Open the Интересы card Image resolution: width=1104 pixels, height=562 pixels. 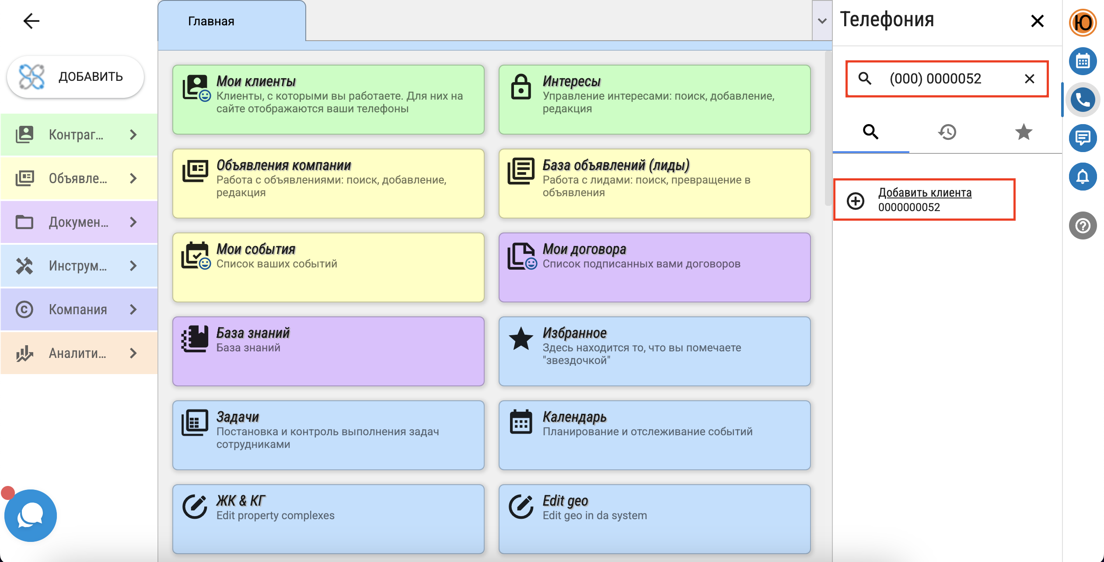[654, 100]
